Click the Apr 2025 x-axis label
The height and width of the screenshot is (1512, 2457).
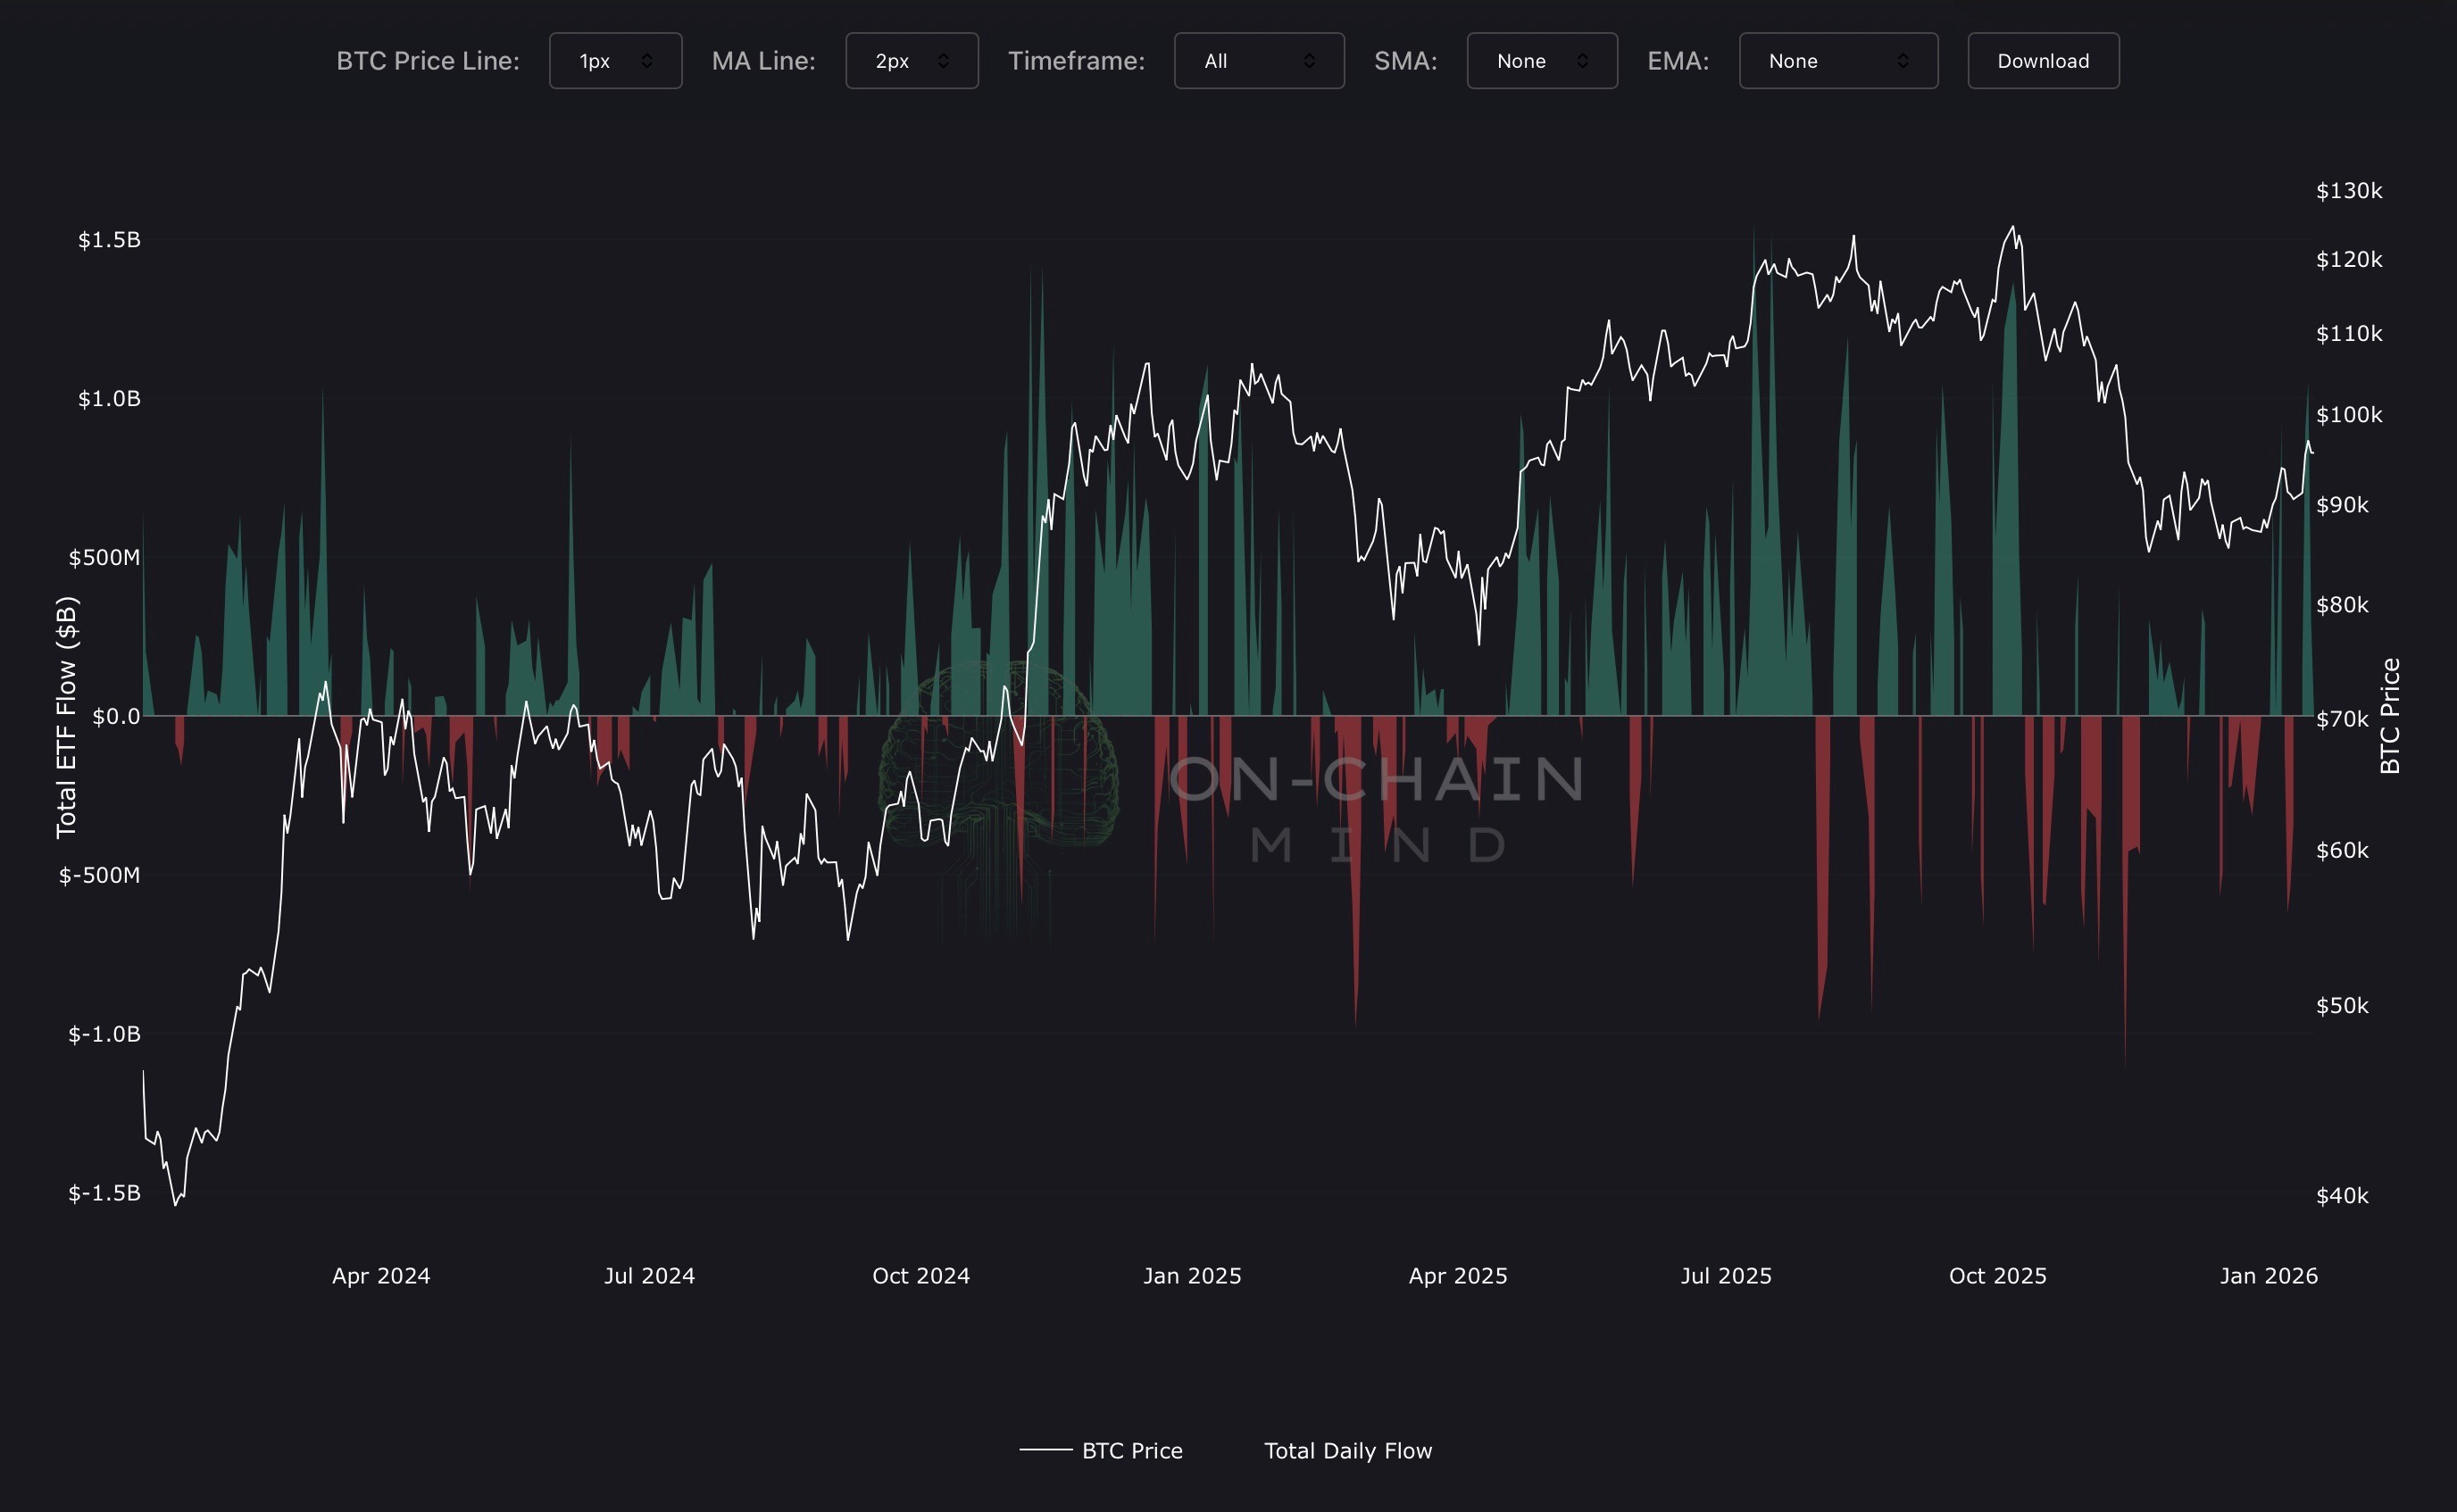coord(1457,1275)
